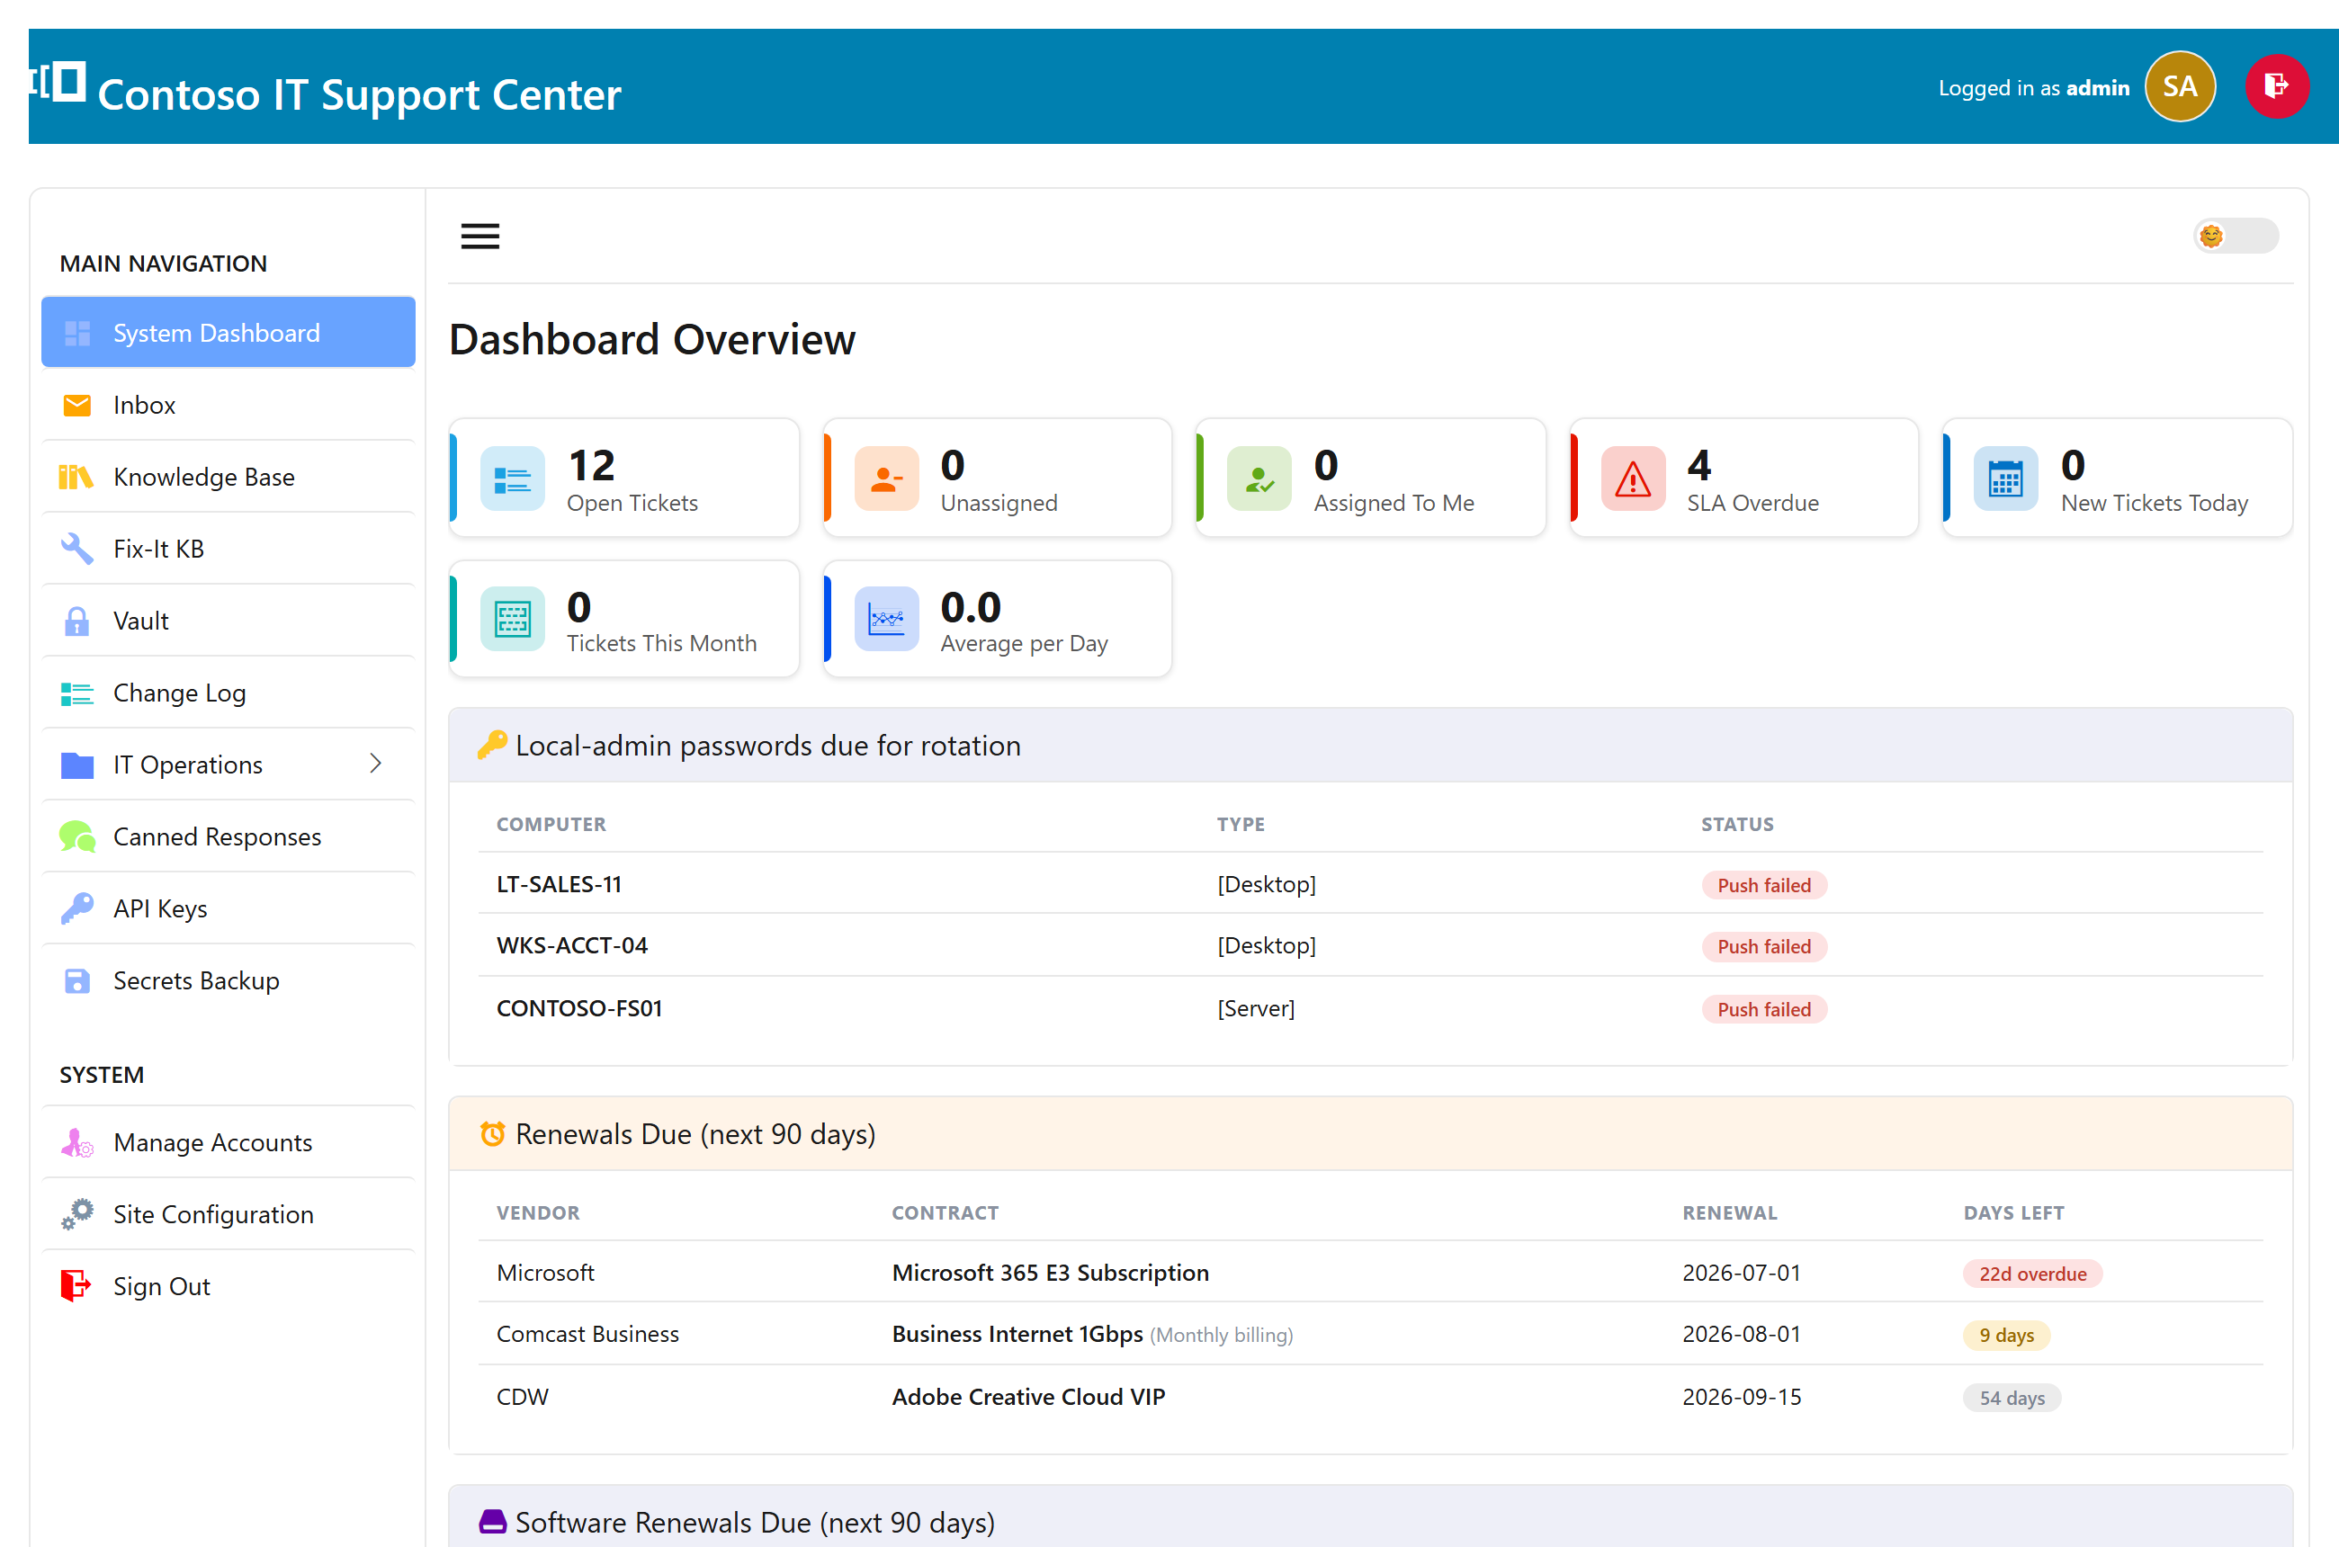The width and height of the screenshot is (2339, 1547).
Task: Click the Software Renewals Due purple icon
Action: 491,1523
